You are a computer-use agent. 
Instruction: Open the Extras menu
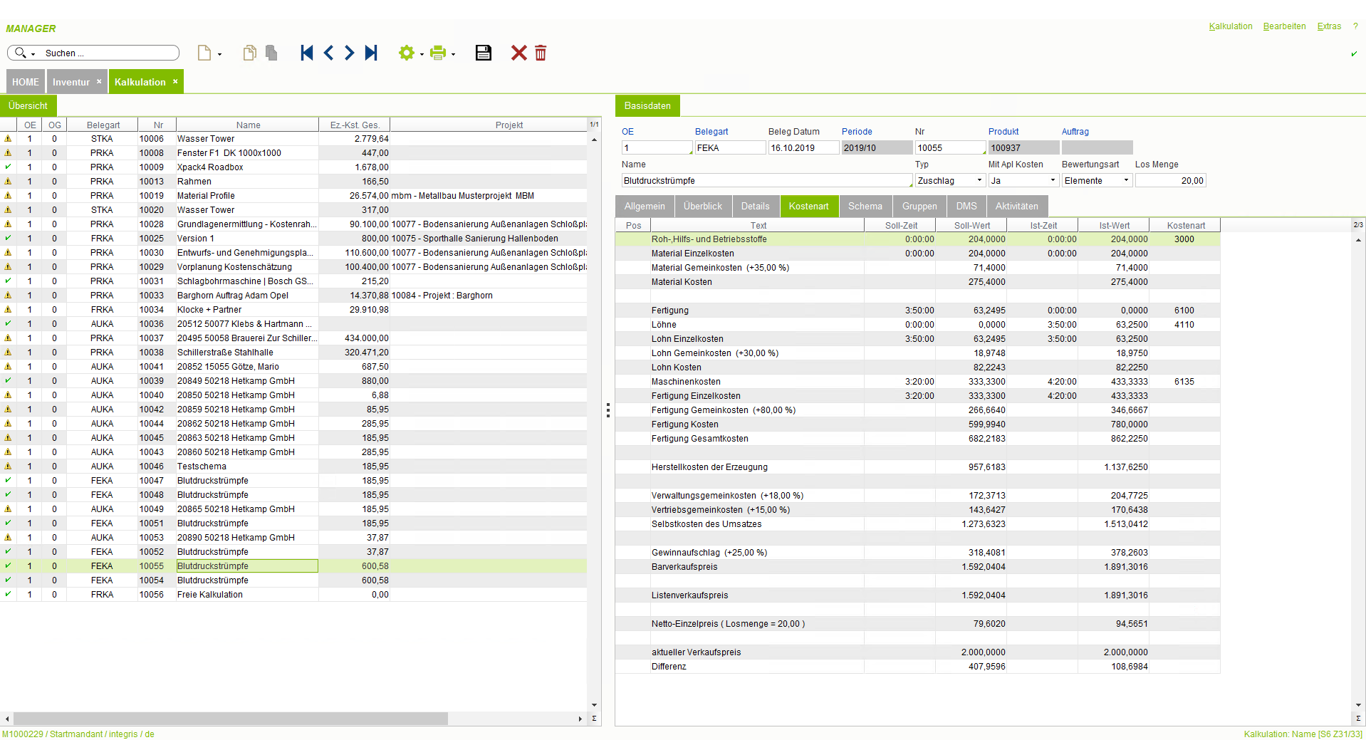(1329, 26)
